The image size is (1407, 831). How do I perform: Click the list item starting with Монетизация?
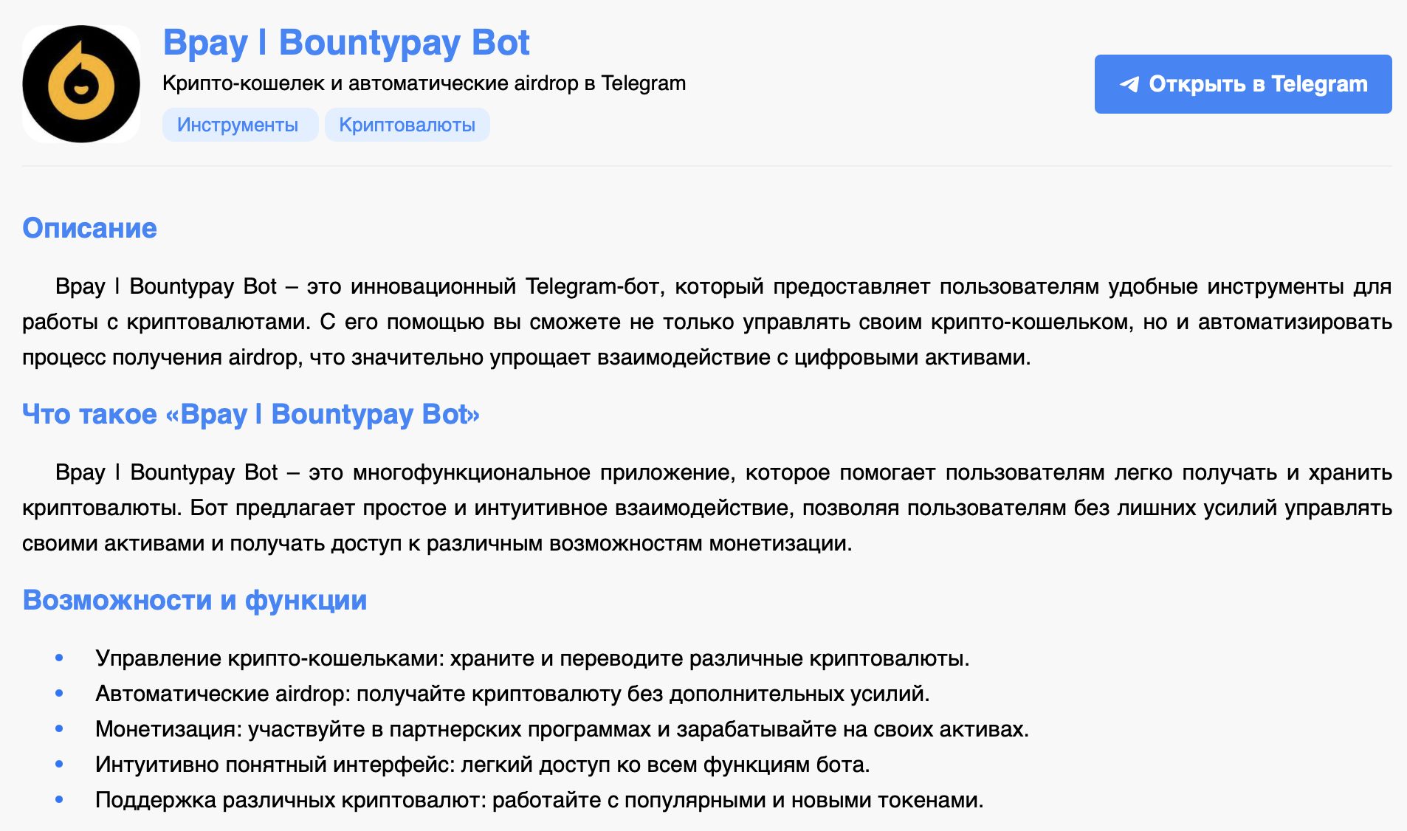(x=562, y=729)
